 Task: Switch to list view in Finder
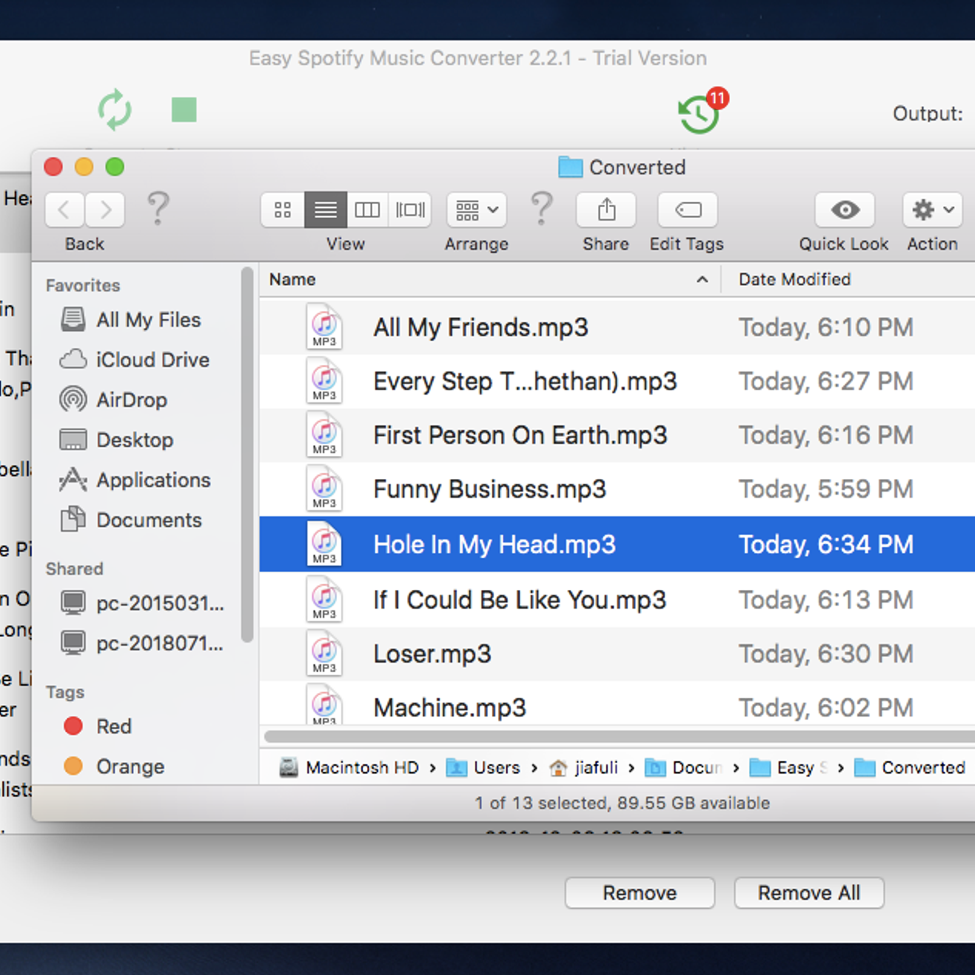point(325,210)
